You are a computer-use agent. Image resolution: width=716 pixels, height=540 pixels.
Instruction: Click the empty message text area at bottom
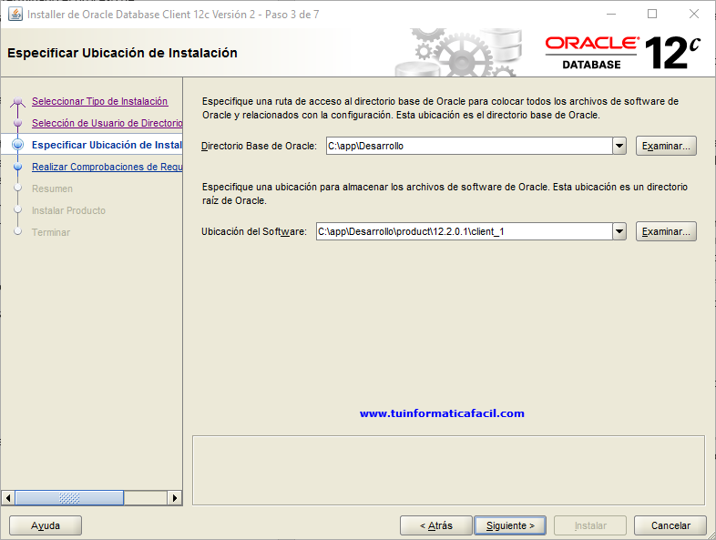pyautogui.click(x=448, y=470)
